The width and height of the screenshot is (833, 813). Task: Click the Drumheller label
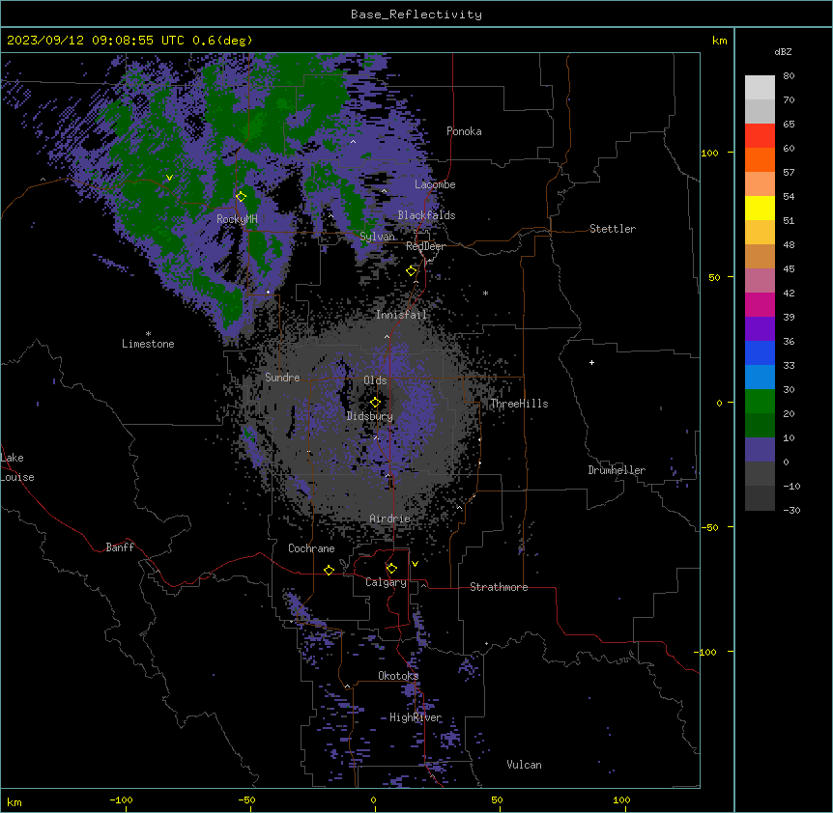[x=617, y=470]
